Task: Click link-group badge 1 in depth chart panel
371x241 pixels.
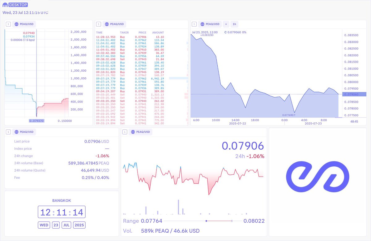Action: [x=8, y=24]
